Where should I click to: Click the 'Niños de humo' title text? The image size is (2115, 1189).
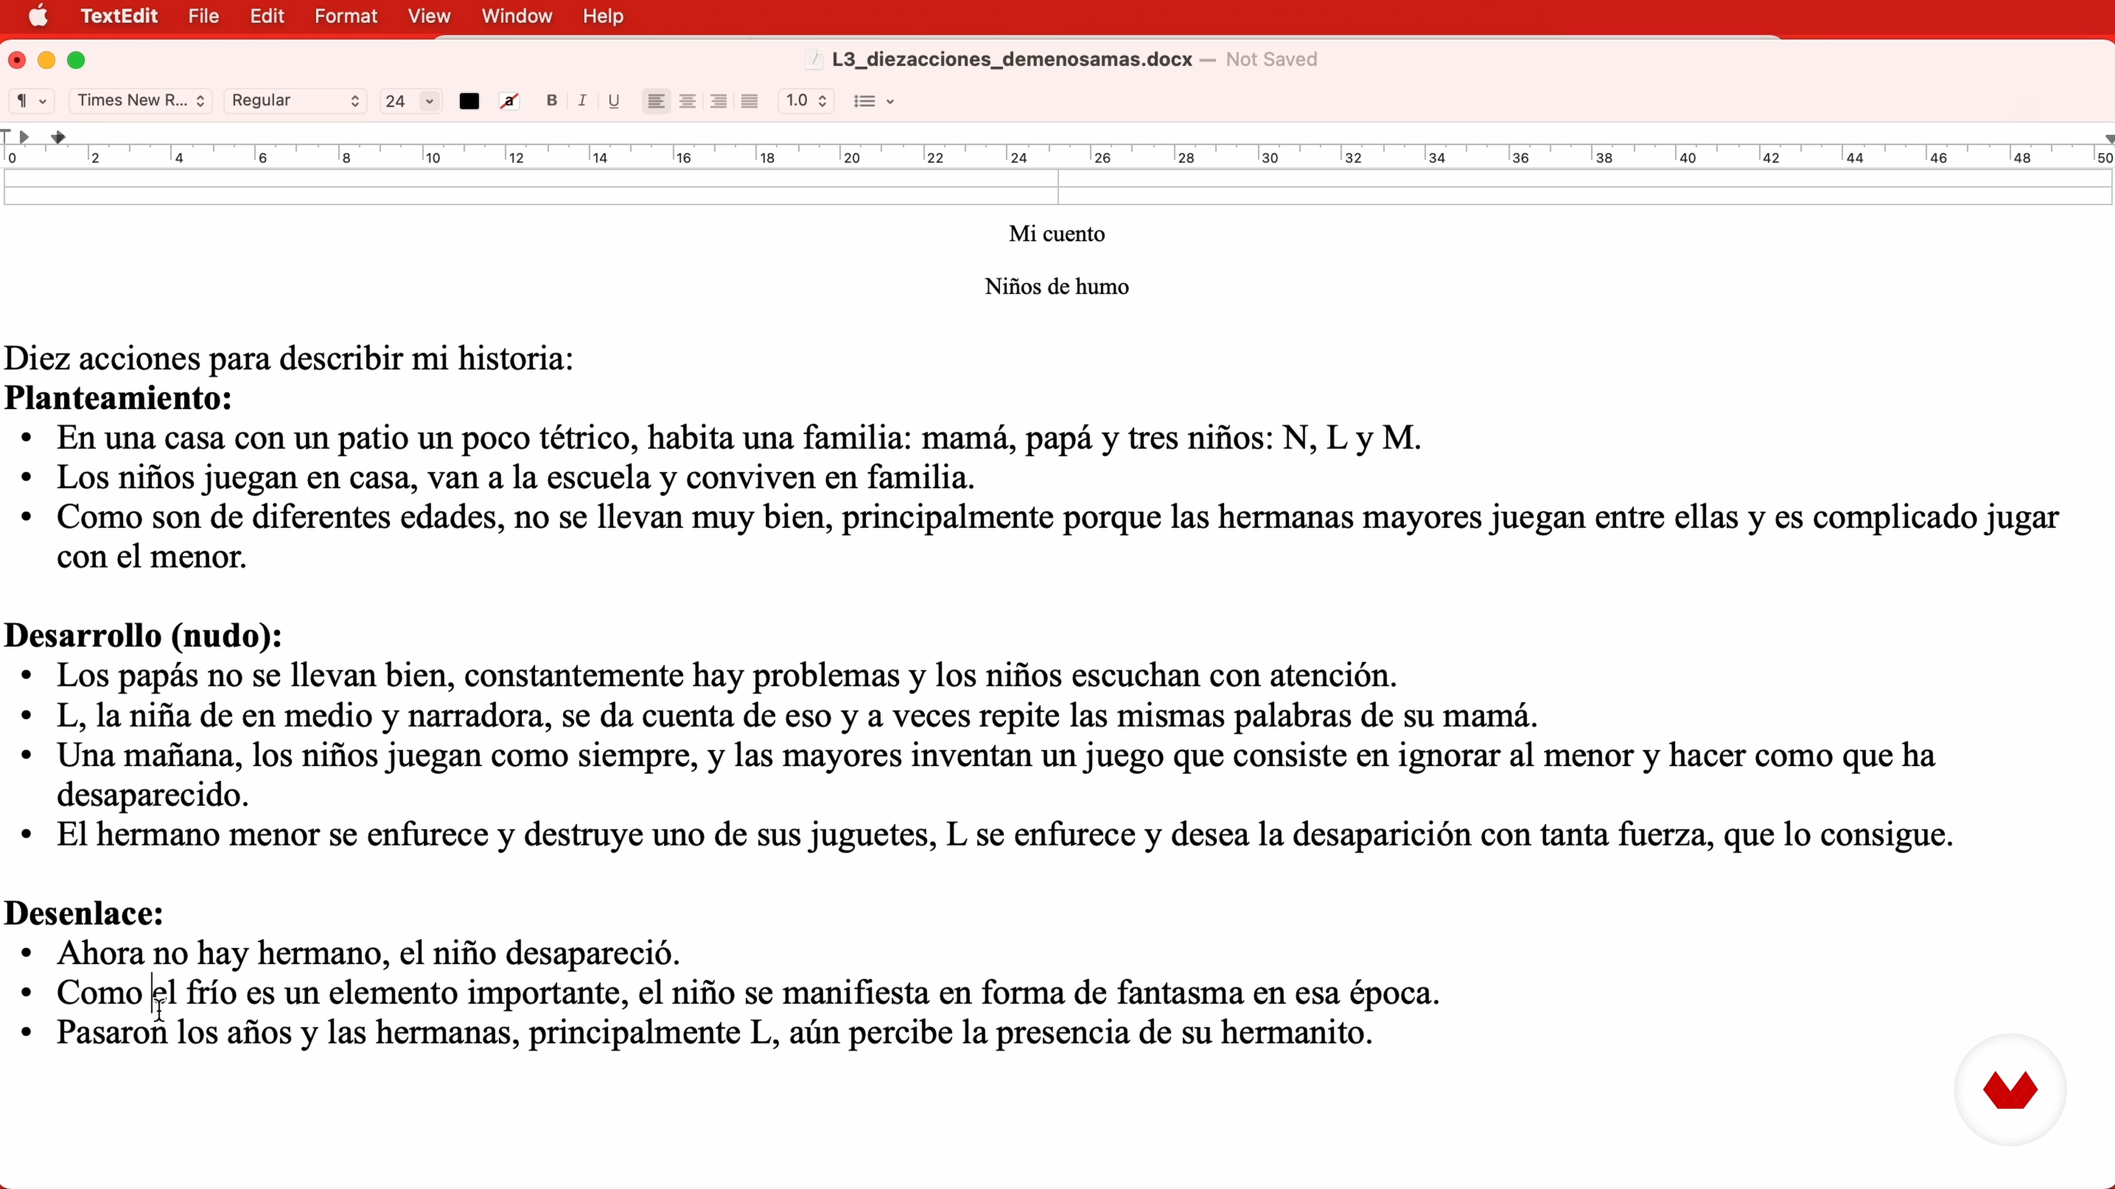(1057, 286)
